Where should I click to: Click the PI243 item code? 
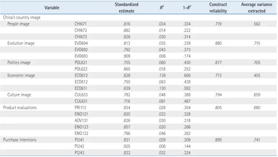79,153
